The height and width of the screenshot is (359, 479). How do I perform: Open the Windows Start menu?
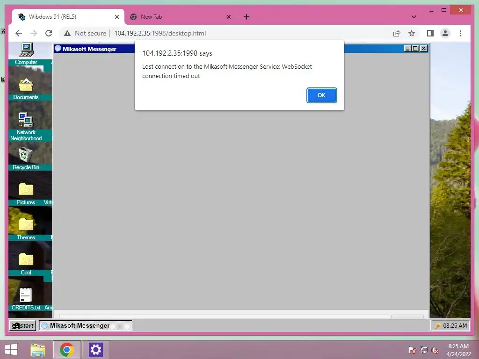(x=11, y=350)
